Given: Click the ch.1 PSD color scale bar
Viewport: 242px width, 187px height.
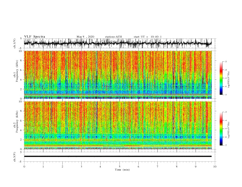Looking at the screenshot, I should tap(221, 78).
